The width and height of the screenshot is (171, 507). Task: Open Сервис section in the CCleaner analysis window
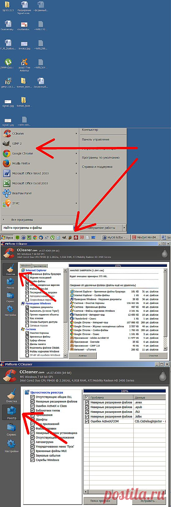pyautogui.click(x=10, y=297)
